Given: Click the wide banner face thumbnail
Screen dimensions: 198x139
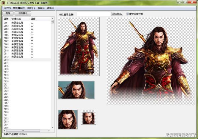Looking at the screenshot, I should [x=76, y=90].
